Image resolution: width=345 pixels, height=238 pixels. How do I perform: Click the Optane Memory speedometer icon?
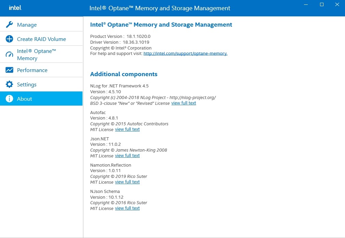9,54
